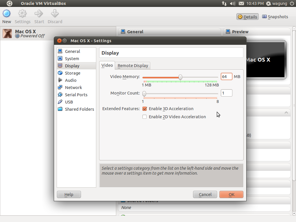This screenshot has height=222, width=296.
Task: Open the session menu for wagung
Action: point(277,3)
